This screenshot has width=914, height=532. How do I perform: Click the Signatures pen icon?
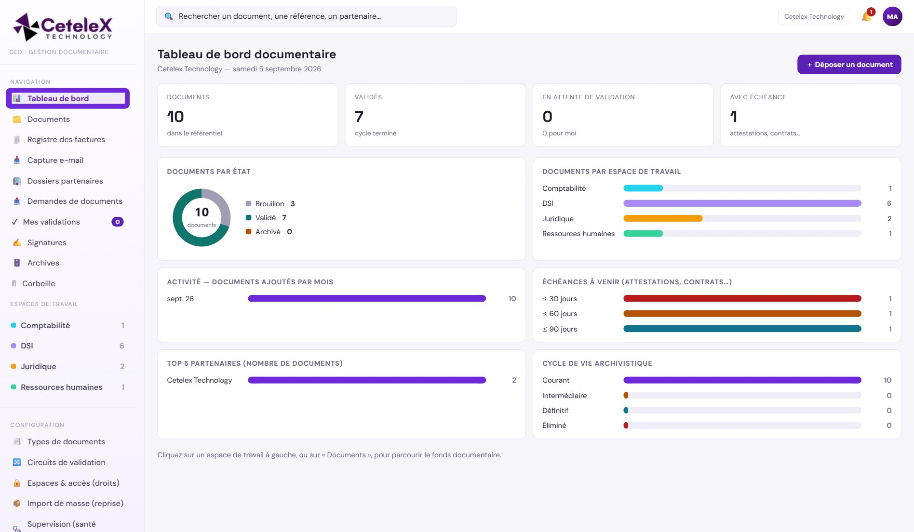(17, 242)
